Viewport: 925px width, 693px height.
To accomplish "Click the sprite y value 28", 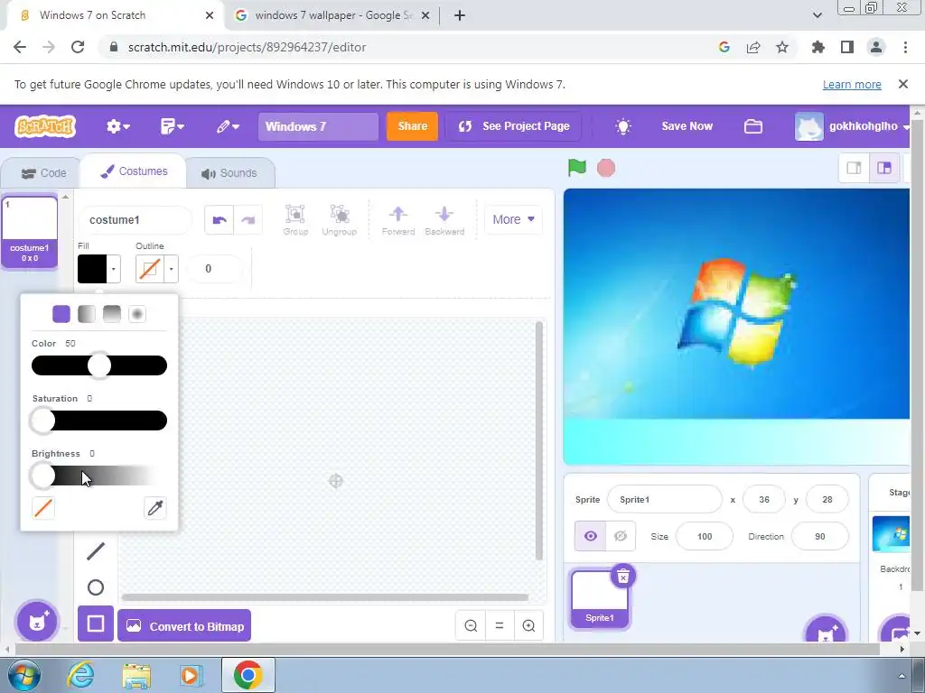I will click(x=827, y=500).
